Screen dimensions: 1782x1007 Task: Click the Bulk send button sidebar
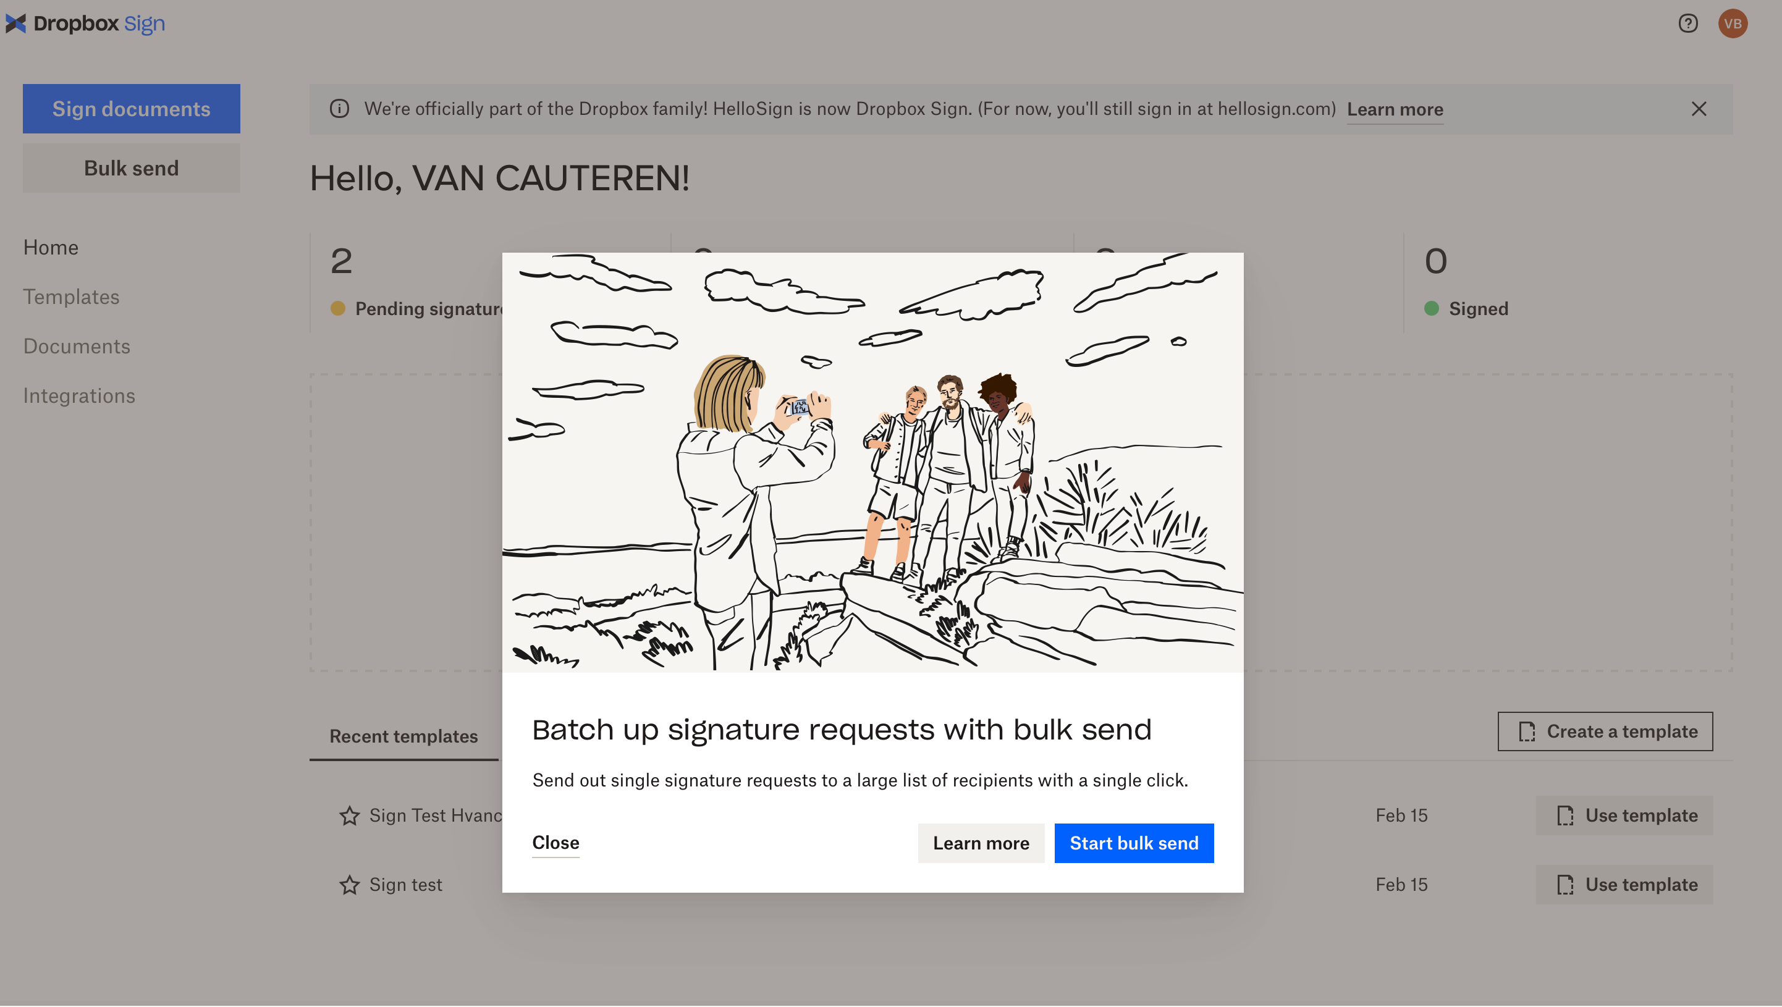click(131, 167)
